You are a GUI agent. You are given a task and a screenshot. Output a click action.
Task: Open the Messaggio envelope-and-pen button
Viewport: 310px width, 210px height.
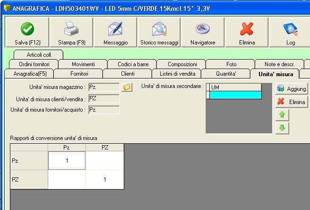point(115,32)
